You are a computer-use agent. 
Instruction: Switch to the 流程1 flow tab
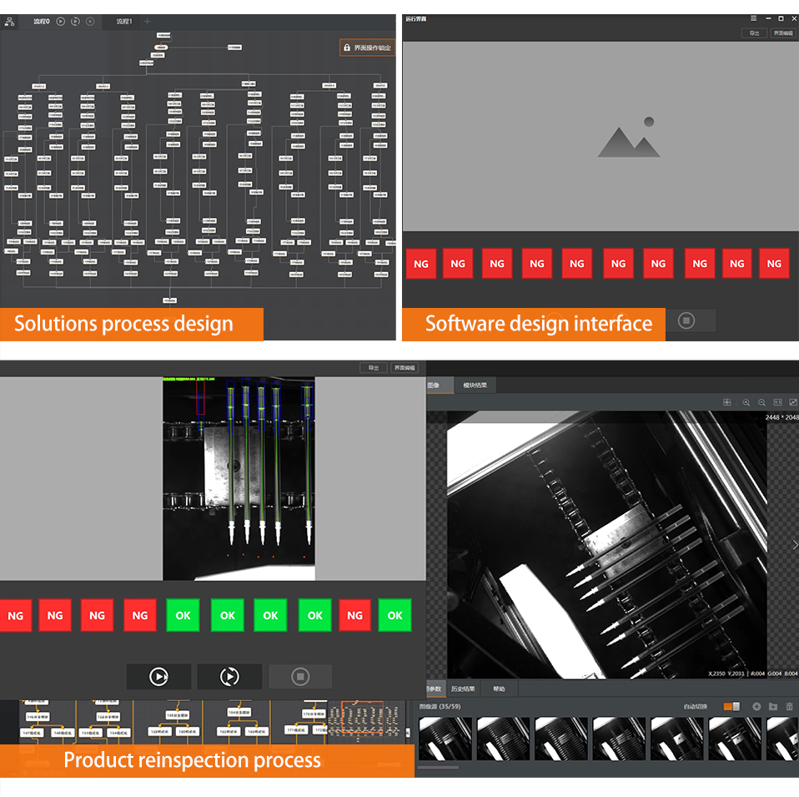point(124,22)
